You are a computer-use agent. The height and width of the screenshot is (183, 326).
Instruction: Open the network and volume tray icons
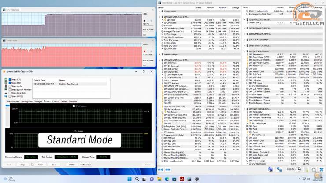306,179
